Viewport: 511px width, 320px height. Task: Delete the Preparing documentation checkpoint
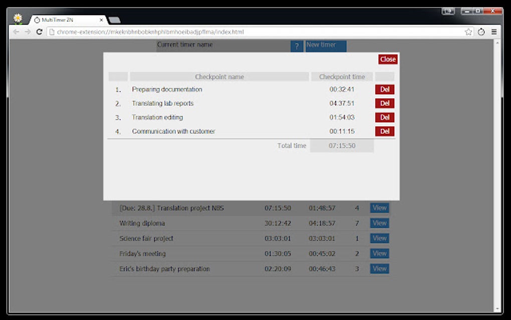[385, 89]
